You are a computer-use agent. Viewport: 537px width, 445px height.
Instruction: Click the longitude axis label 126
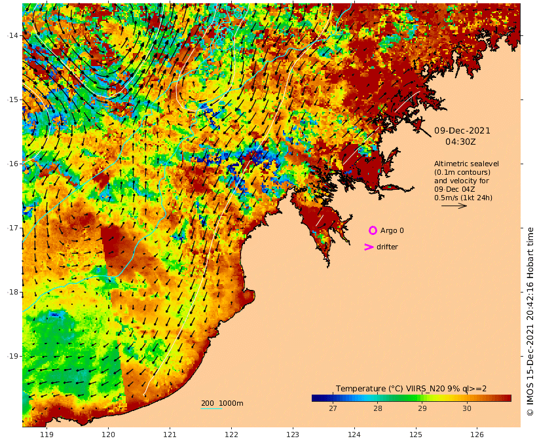coord(477,435)
